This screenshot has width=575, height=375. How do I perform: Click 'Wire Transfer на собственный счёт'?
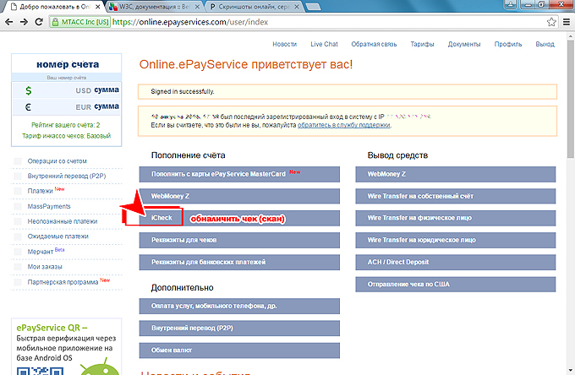(x=456, y=196)
